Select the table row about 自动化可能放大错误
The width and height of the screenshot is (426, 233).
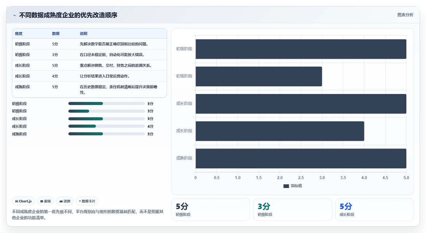click(89, 55)
